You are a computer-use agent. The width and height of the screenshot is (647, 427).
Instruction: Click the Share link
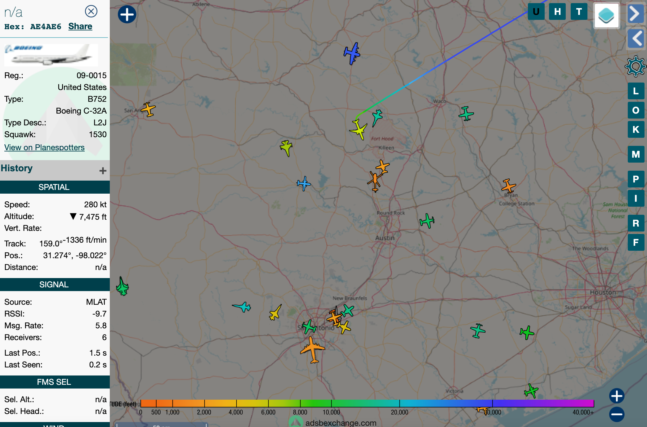click(x=80, y=26)
